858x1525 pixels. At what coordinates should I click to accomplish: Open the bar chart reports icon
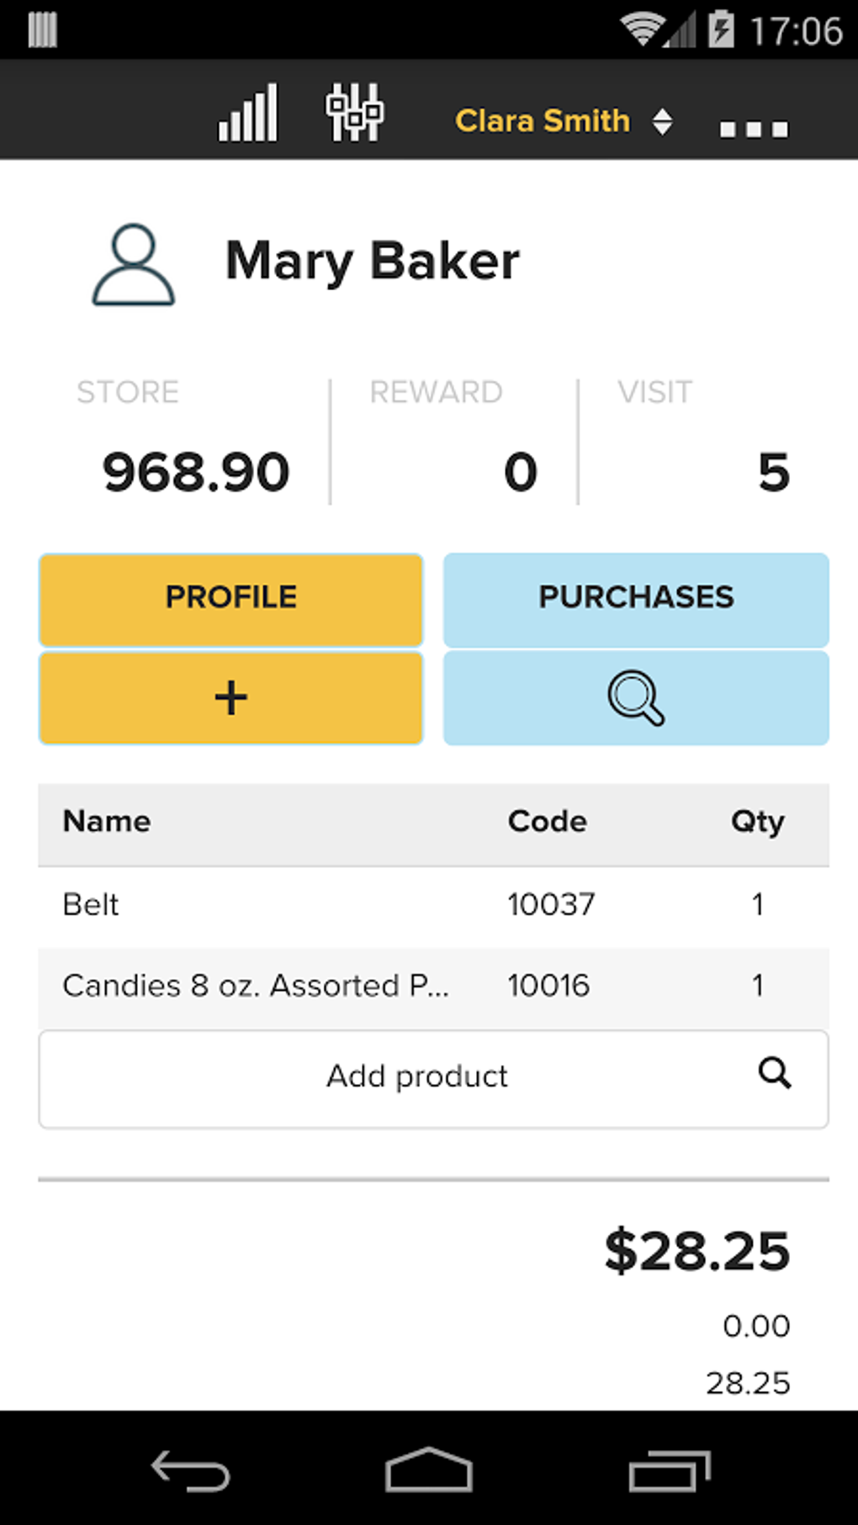click(248, 114)
